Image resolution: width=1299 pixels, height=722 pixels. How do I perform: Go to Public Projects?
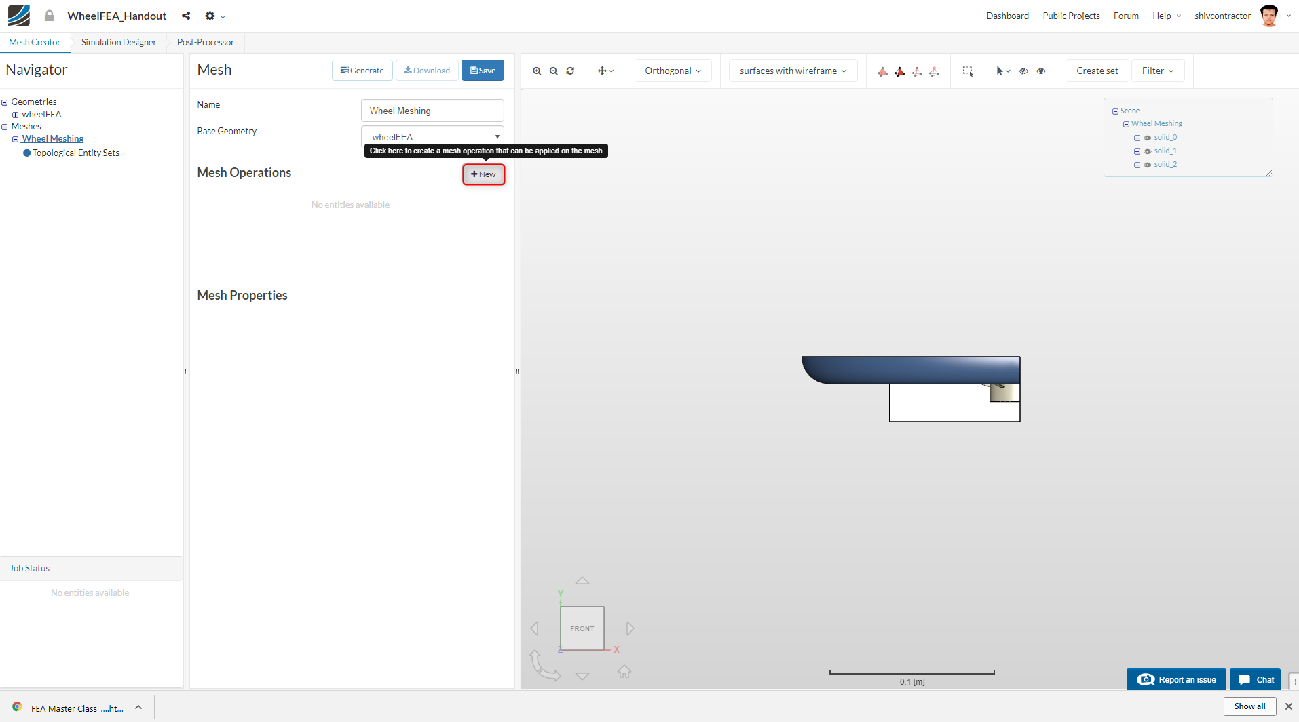[x=1071, y=16]
